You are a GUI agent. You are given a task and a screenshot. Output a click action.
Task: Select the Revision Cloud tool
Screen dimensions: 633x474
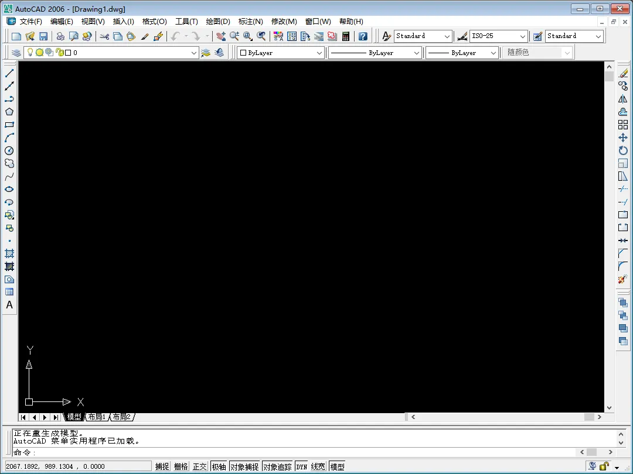(9, 163)
